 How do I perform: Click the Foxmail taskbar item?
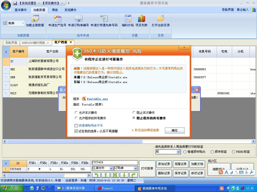pos(115,188)
